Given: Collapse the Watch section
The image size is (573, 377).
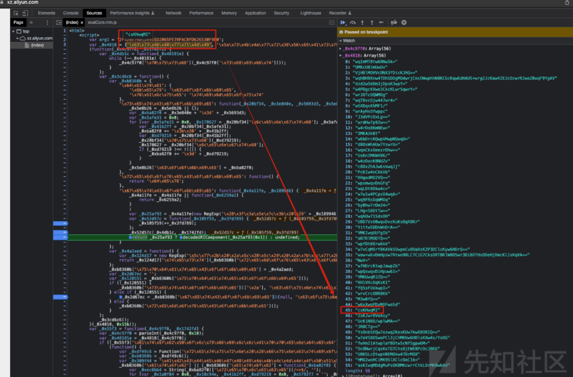Looking at the screenshot, I should (341, 40).
